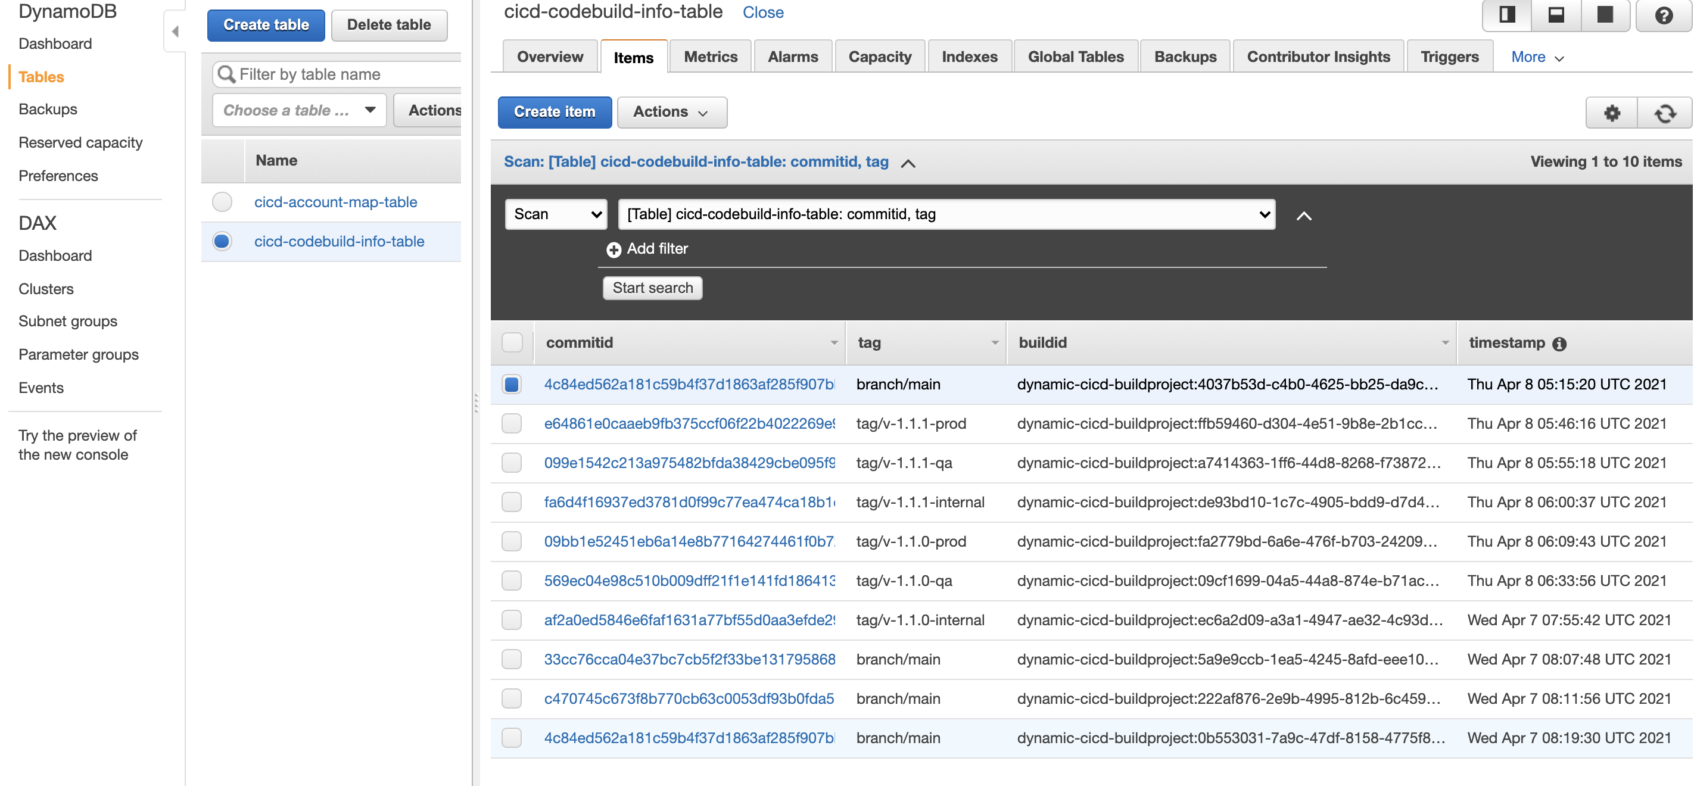Open the Scan type dropdown
Viewport: 1694px width, 786px height.
point(556,214)
